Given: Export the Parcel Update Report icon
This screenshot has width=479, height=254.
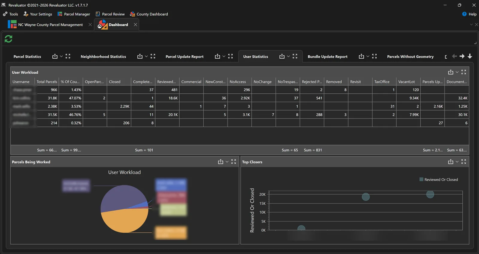Looking at the screenshot, I should 217,56.
